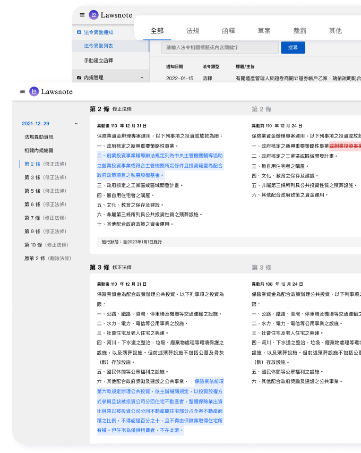Click the front window's purple Lawsnote logo
Image resolution: width=361 pixels, height=453 pixels.
35,91
